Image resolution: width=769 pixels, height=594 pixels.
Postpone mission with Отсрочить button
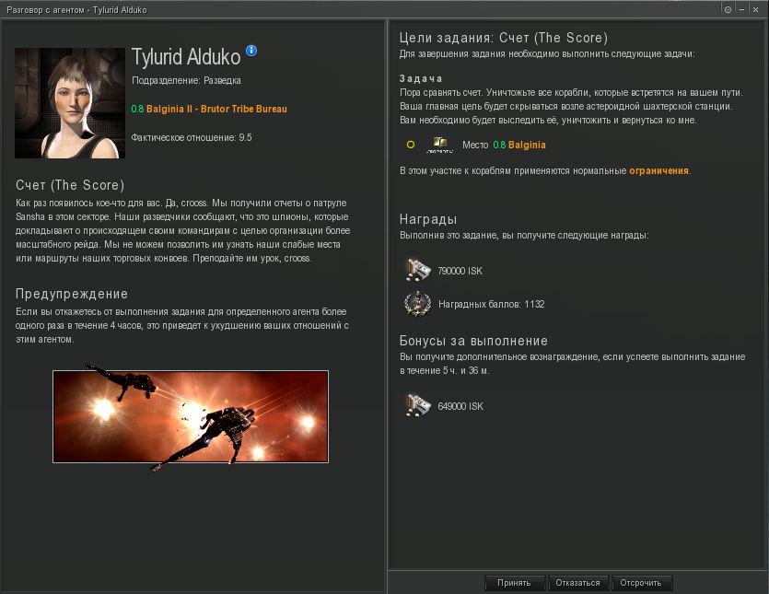[x=642, y=583]
